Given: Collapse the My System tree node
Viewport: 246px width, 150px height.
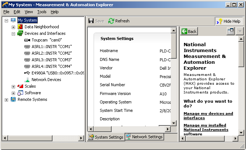Looking at the screenshot, I should click(x=6, y=21).
